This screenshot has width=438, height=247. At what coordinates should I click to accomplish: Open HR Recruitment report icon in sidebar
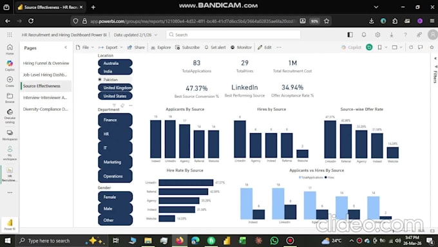10,174
